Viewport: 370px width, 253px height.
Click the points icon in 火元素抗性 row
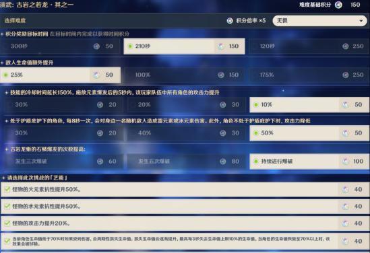pos(346,189)
